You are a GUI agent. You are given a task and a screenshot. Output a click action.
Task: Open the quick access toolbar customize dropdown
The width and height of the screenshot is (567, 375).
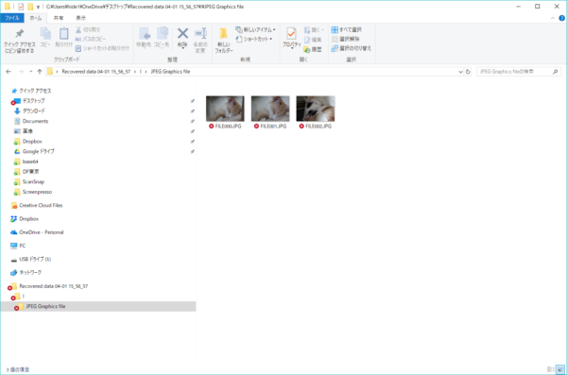click(38, 7)
